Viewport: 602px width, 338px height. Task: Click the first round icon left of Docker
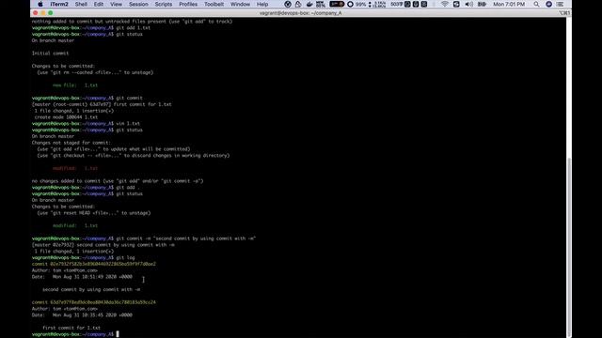[x=288, y=4]
